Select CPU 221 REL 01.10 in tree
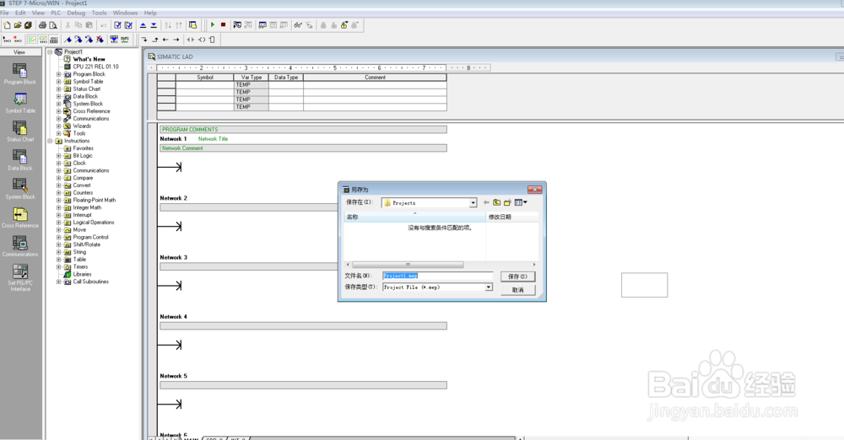The image size is (844, 440). pyautogui.click(x=96, y=67)
